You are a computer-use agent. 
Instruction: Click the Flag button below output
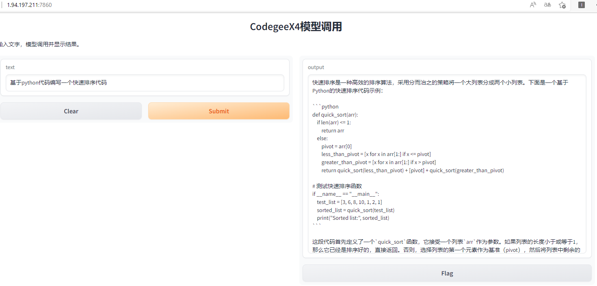(447, 273)
